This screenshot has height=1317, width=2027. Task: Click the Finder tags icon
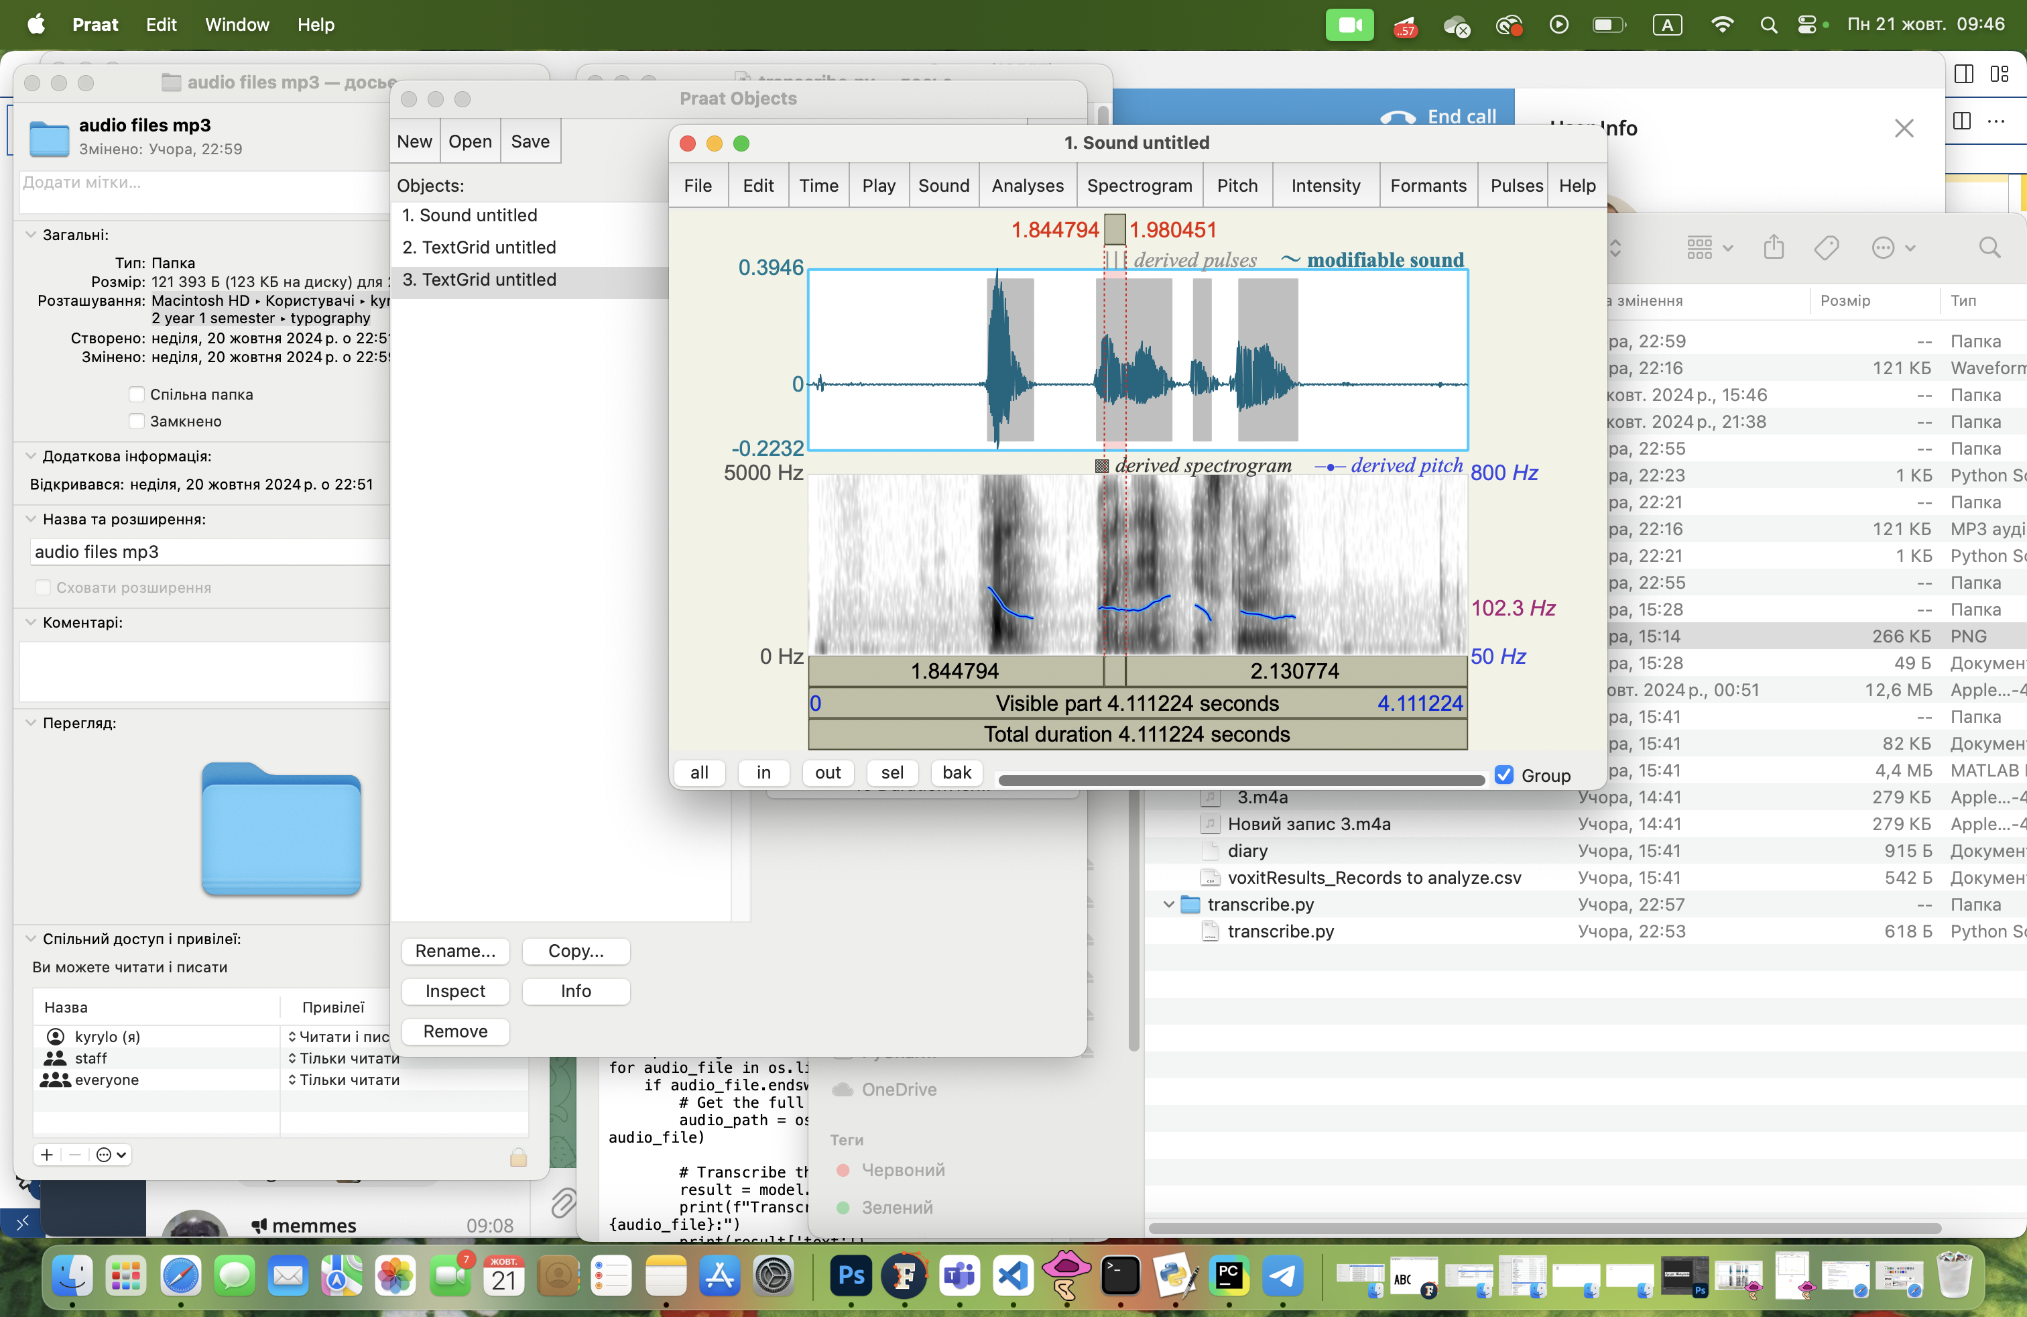pyautogui.click(x=1826, y=248)
